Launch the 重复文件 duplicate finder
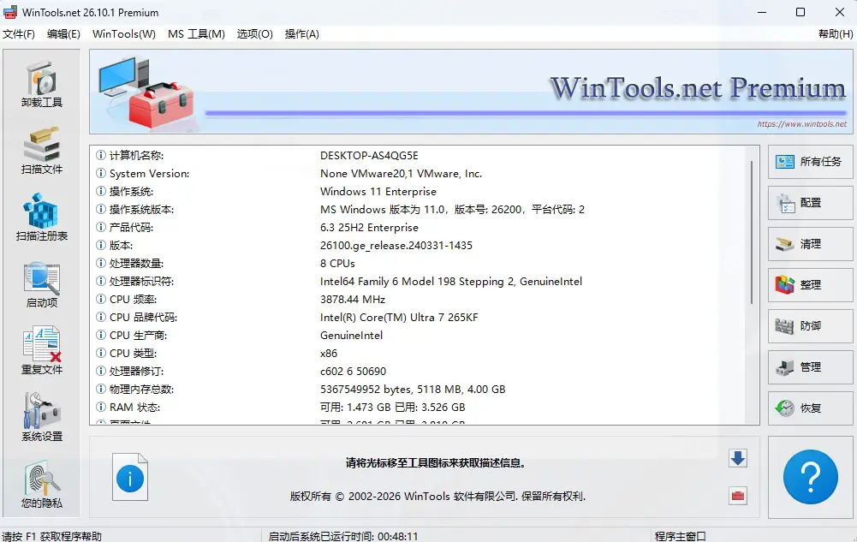 (x=42, y=351)
